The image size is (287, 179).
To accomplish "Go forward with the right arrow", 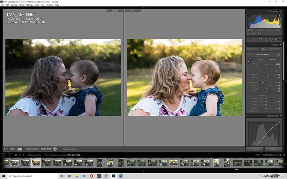I will 23,155.
